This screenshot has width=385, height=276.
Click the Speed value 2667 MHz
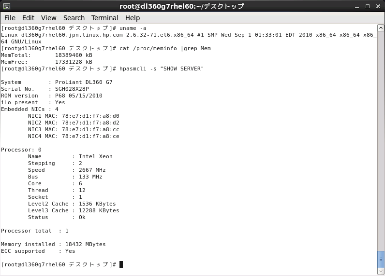click(92, 170)
